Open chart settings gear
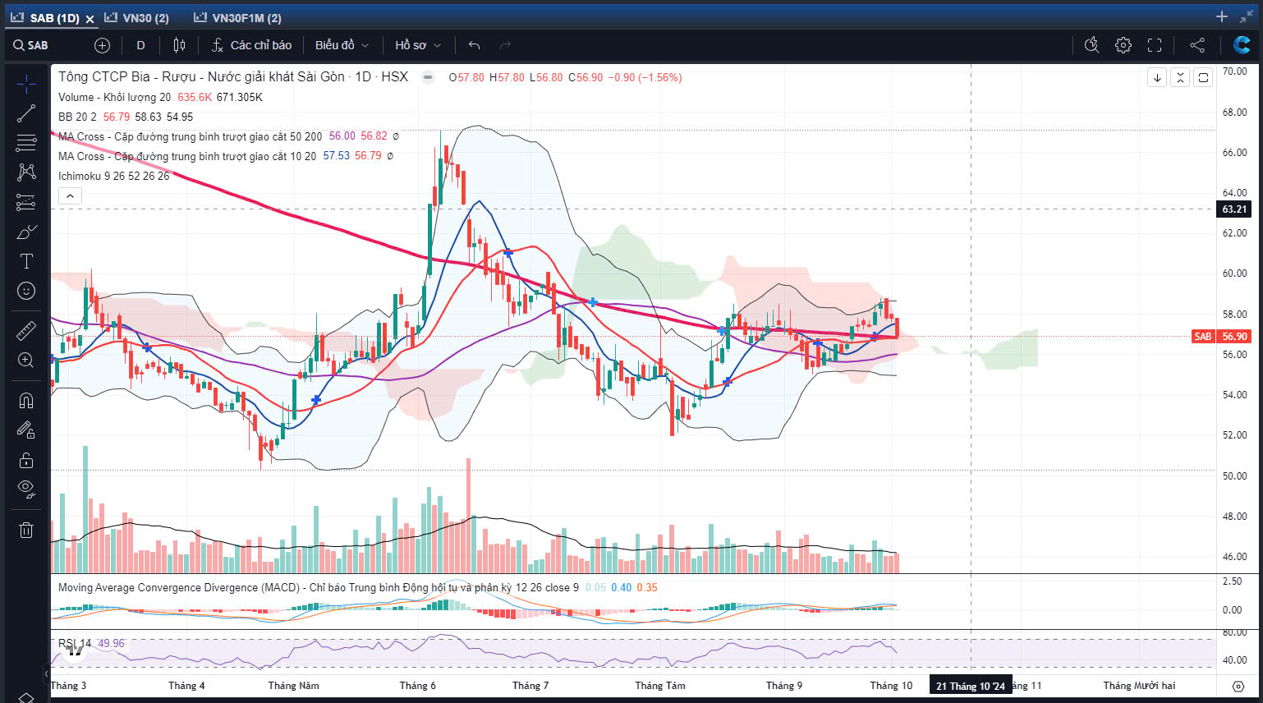Viewport: 1263px width, 703px height. coord(1123,45)
